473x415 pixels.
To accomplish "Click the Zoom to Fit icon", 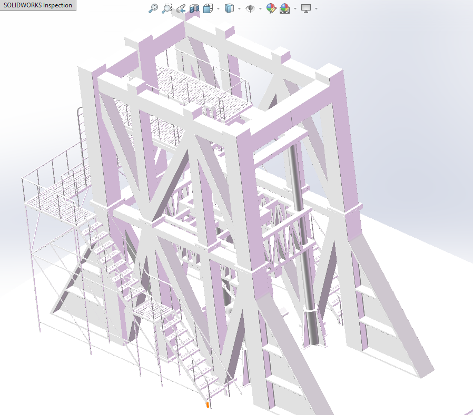I will point(153,8).
